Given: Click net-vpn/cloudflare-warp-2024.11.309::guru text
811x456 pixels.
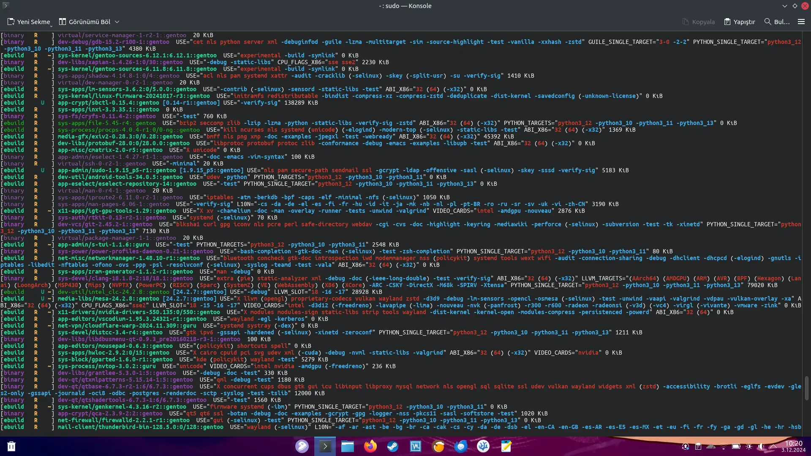Looking at the screenshot, I should pyautogui.click(x=127, y=326).
